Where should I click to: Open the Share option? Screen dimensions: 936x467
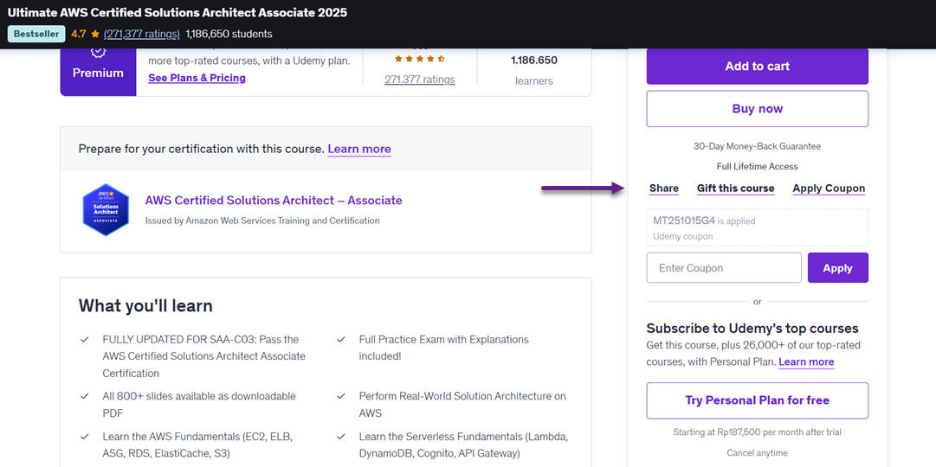tap(664, 189)
